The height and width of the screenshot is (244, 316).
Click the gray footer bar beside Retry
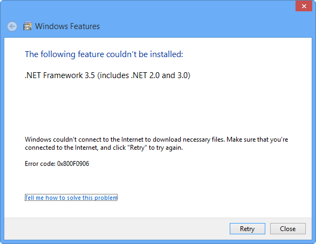117,229
